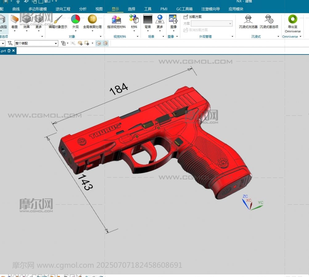Screen dimensions: 309x277
Task: Click the box with crosshair selection icon
Action: coord(80,43)
